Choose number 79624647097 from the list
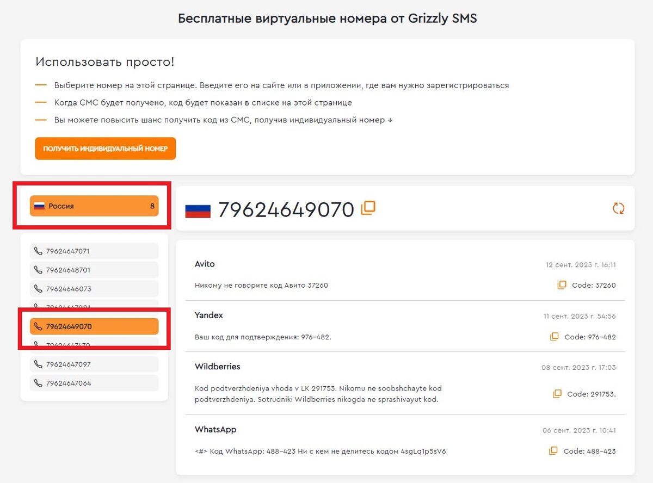 coord(94,364)
